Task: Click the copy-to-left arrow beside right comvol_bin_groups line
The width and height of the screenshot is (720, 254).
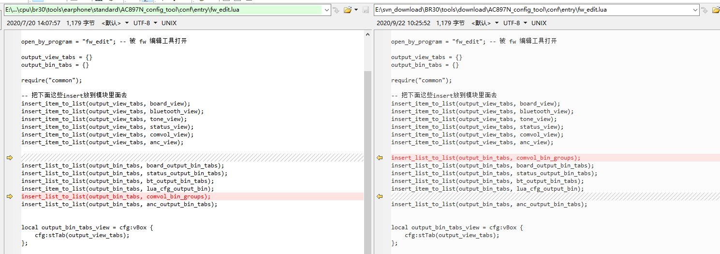Action: tap(380, 158)
